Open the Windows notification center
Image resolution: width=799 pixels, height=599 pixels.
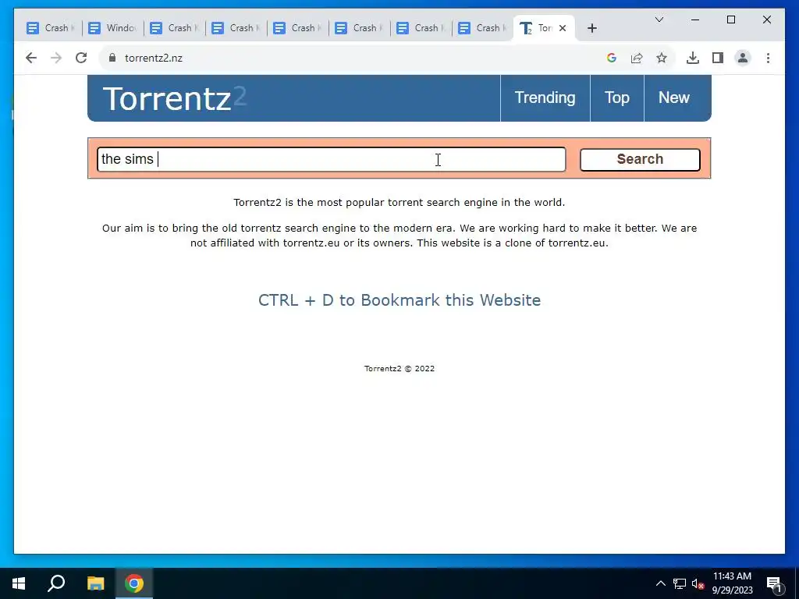(x=774, y=583)
